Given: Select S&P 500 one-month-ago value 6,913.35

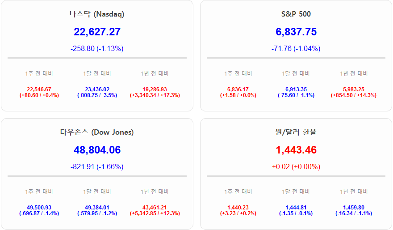Looking at the screenshot, I should (x=296, y=89).
